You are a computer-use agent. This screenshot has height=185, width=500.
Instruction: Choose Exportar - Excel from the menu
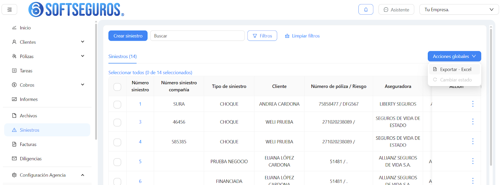454,69
